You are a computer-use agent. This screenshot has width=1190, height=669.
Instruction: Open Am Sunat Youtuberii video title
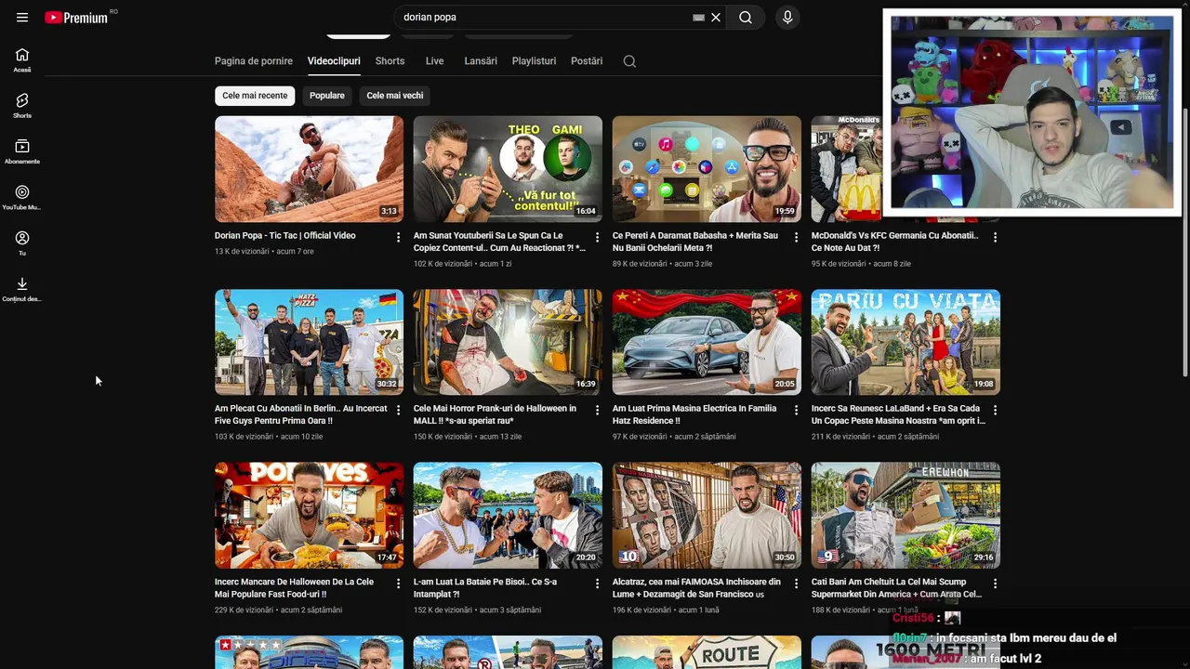pos(499,242)
